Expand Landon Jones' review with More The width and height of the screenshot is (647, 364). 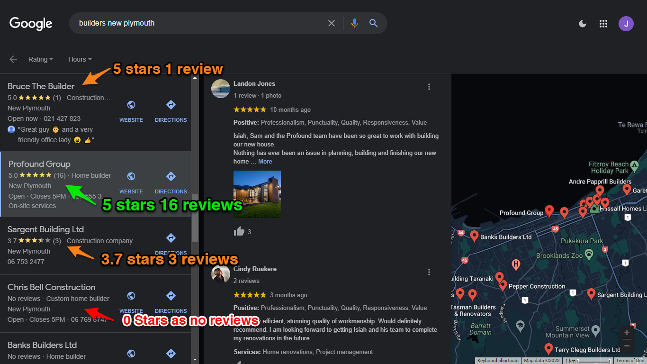(x=265, y=162)
